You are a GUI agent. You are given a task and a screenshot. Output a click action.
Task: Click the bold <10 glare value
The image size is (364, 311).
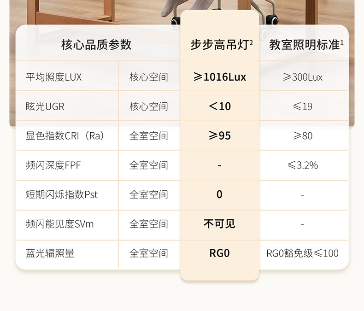click(x=219, y=106)
